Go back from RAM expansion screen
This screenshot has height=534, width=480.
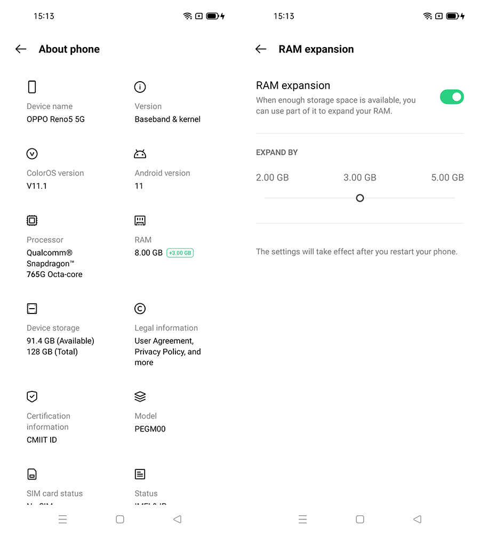point(261,49)
